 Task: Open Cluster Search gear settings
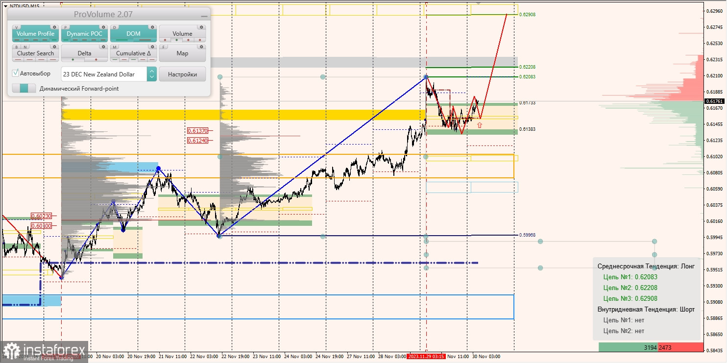point(54,47)
